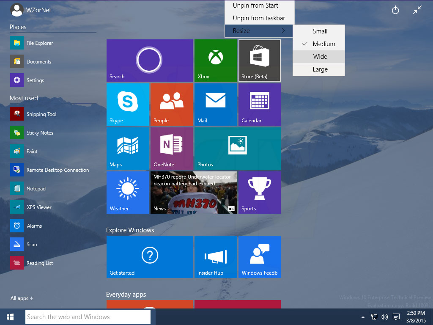Select Large tile size

point(319,69)
